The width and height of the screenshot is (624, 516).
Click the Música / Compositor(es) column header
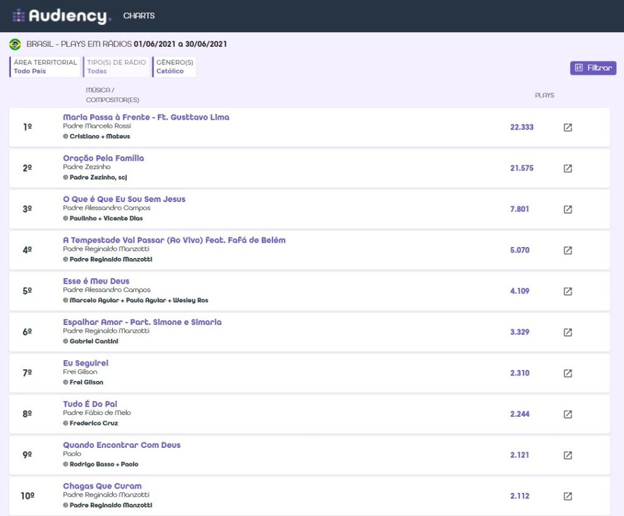[113, 95]
